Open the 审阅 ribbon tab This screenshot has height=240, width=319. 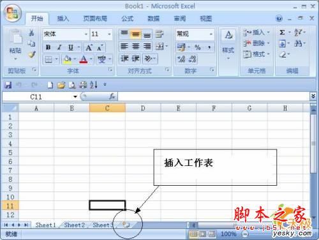point(180,19)
